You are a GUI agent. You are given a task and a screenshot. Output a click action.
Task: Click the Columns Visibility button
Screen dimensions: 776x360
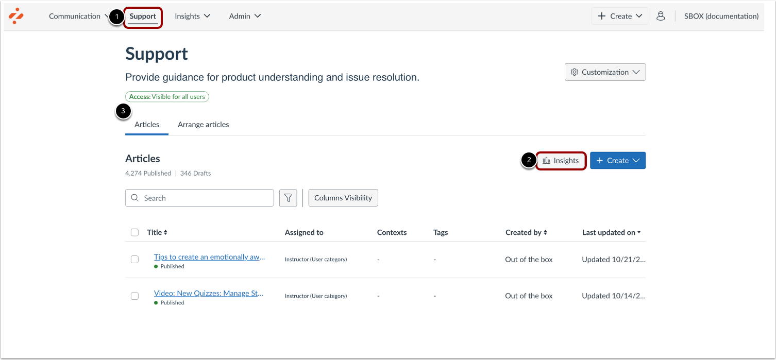pos(343,198)
